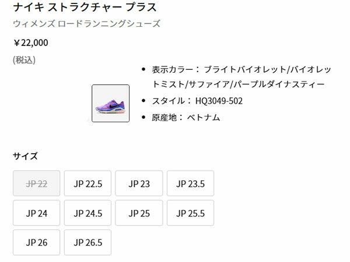Click the ウィメンズ ロードランニングシューズ subtitle

tap(86, 24)
